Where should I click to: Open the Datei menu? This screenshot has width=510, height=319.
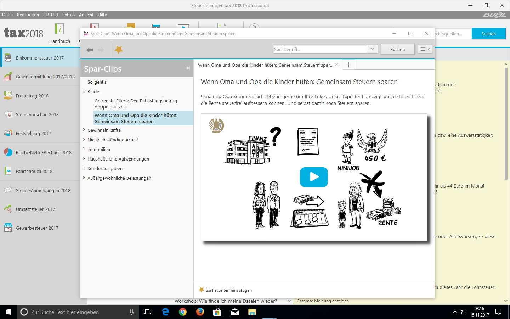(x=7, y=15)
